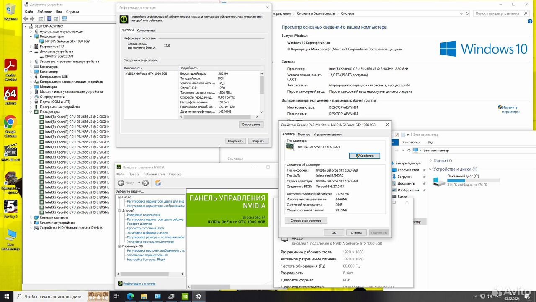Collapse the Видеоадаптеры node in Device Manager
536x302 pixels.
tap(31, 36)
